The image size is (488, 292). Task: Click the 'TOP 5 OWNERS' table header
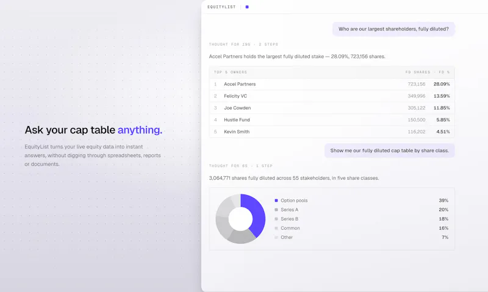pyautogui.click(x=231, y=72)
